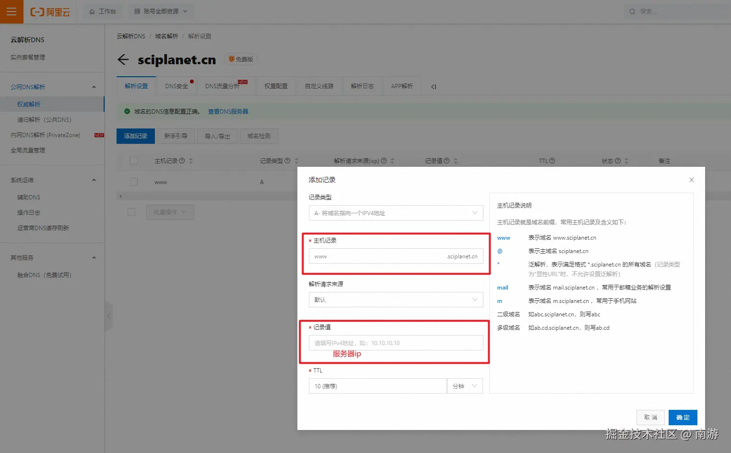Open the TTL unit 分钟 dropdown

[x=465, y=386]
